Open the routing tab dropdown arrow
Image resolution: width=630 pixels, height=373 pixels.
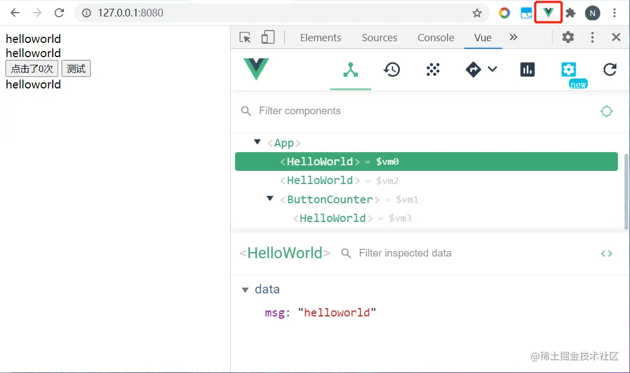tap(492, 69)
